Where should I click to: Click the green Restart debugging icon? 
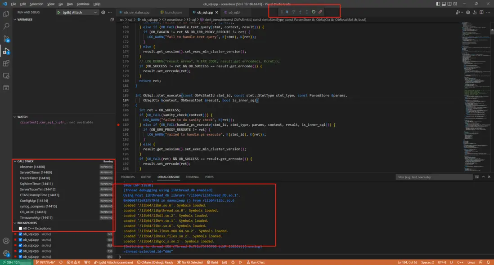314,12
